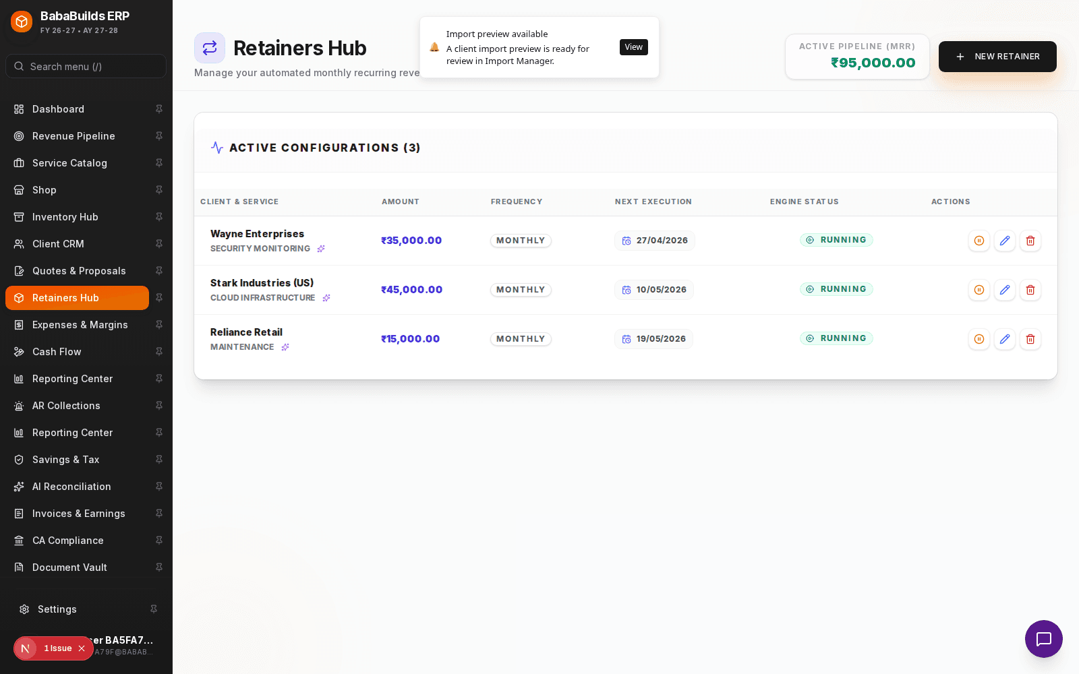This screenshot has width=1079, height=674.
Task: Click the Next Execution column header
Action: 653,202
